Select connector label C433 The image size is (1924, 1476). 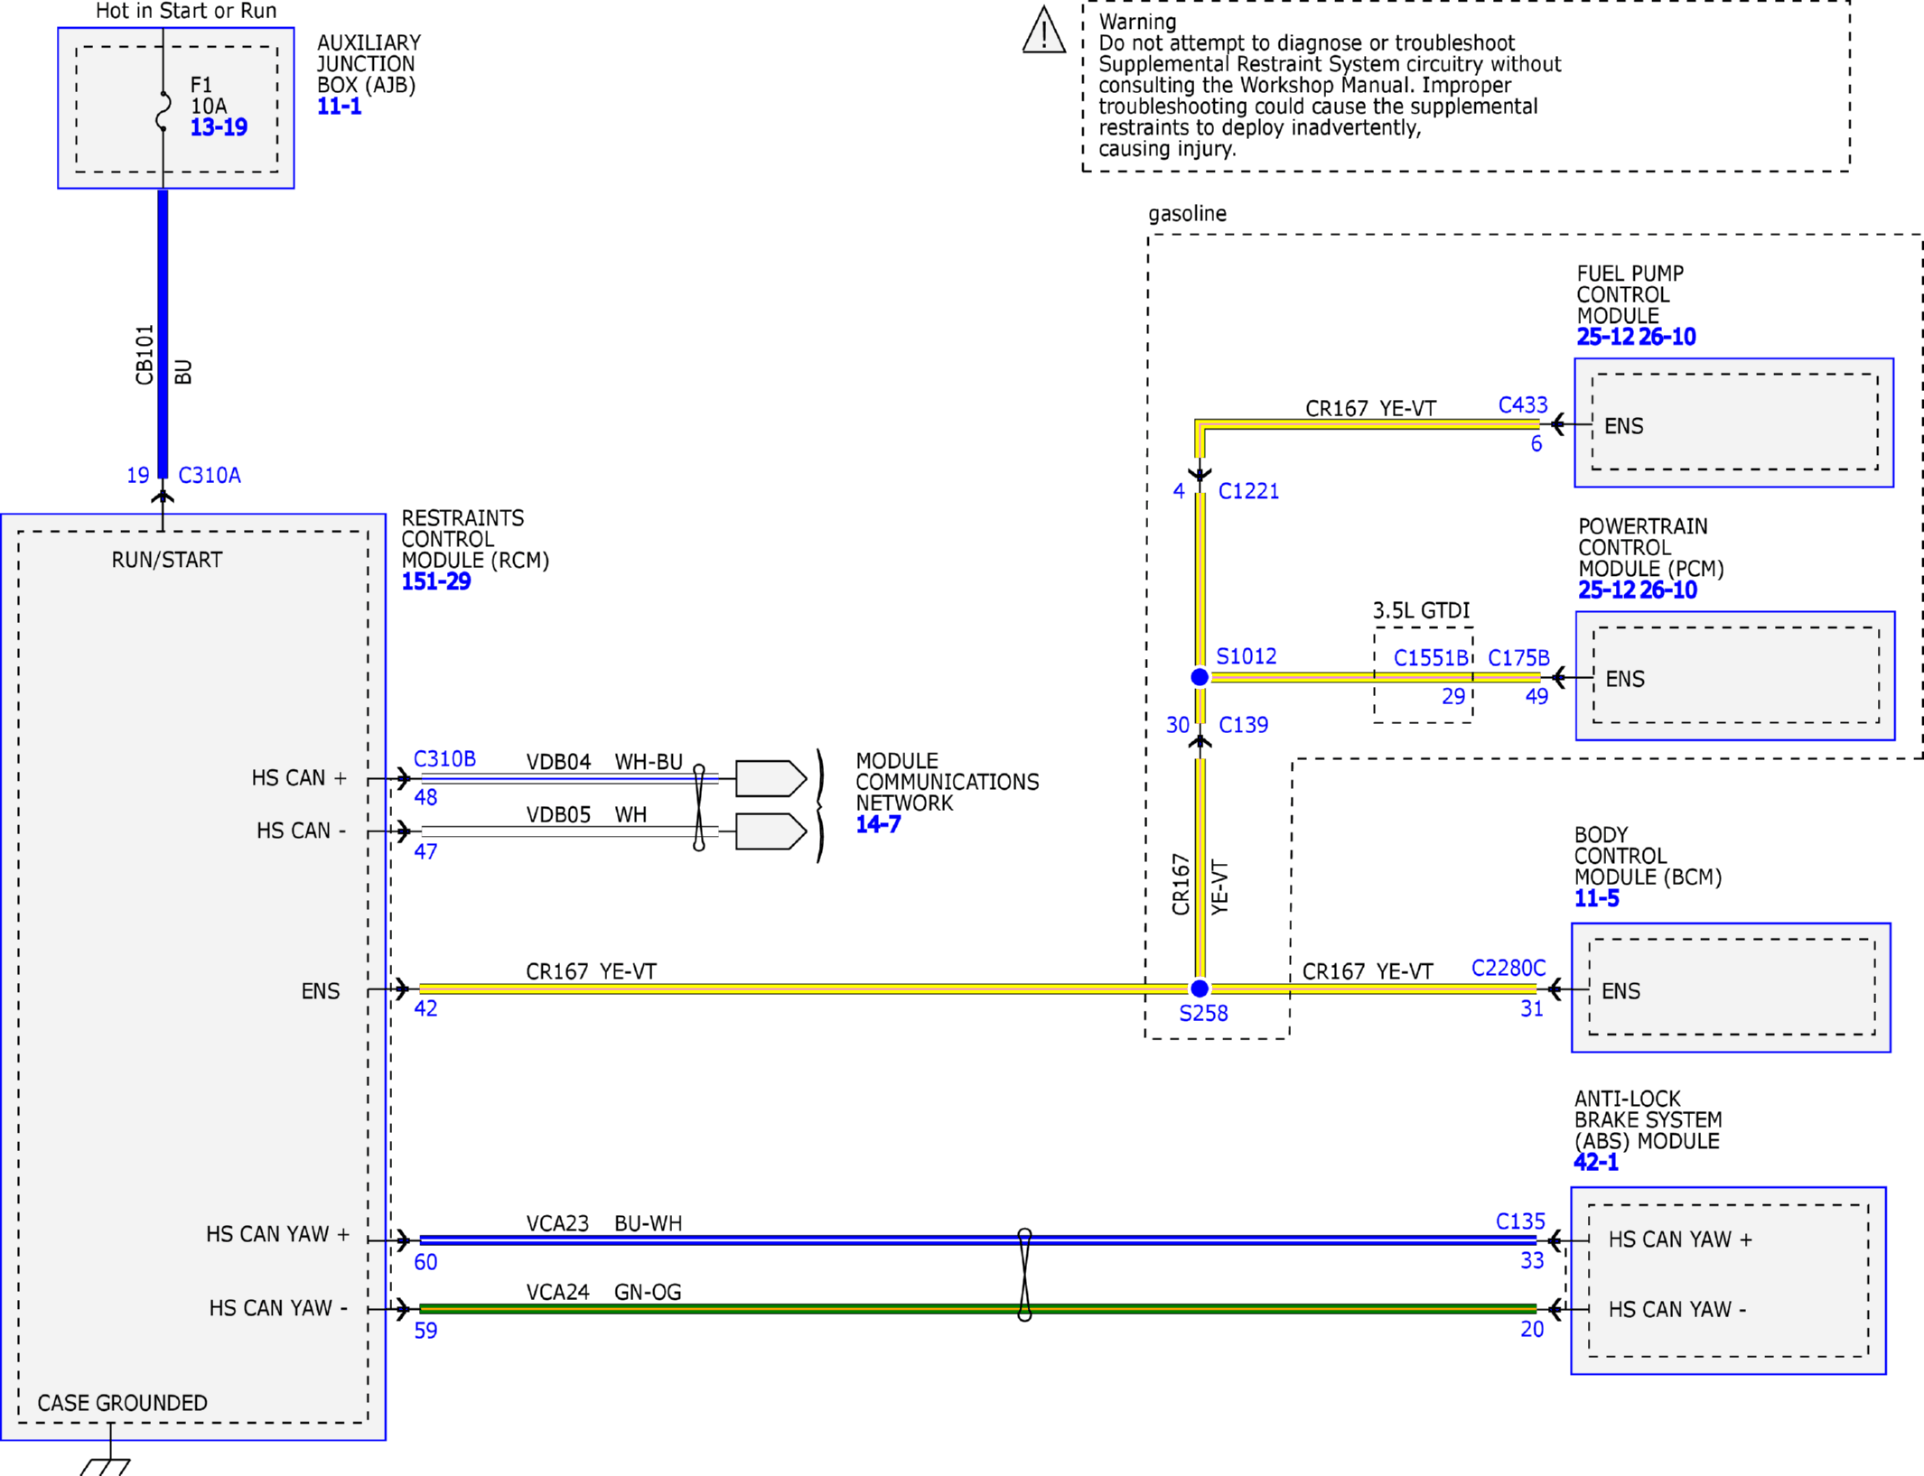click(1523, 405)
